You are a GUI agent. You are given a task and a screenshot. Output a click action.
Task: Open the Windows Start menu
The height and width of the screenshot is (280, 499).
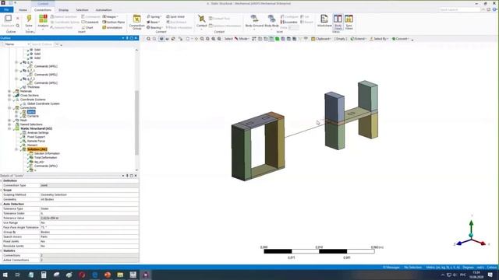5,275
